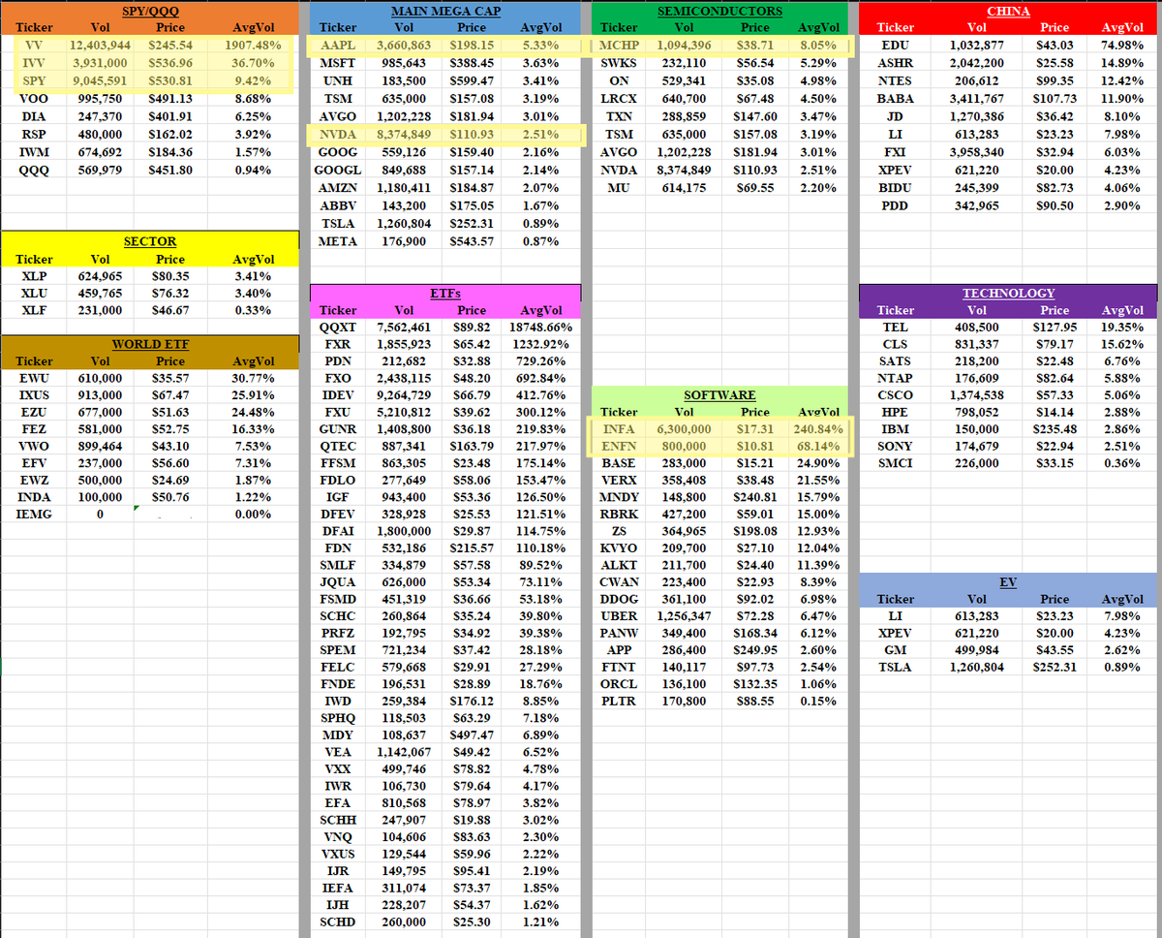Select the RSP ticker cell
Viewport: 1162px width, 938px height.
35,135
